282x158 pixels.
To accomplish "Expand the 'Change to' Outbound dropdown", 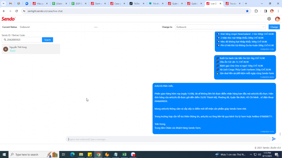I will [220, 27].
